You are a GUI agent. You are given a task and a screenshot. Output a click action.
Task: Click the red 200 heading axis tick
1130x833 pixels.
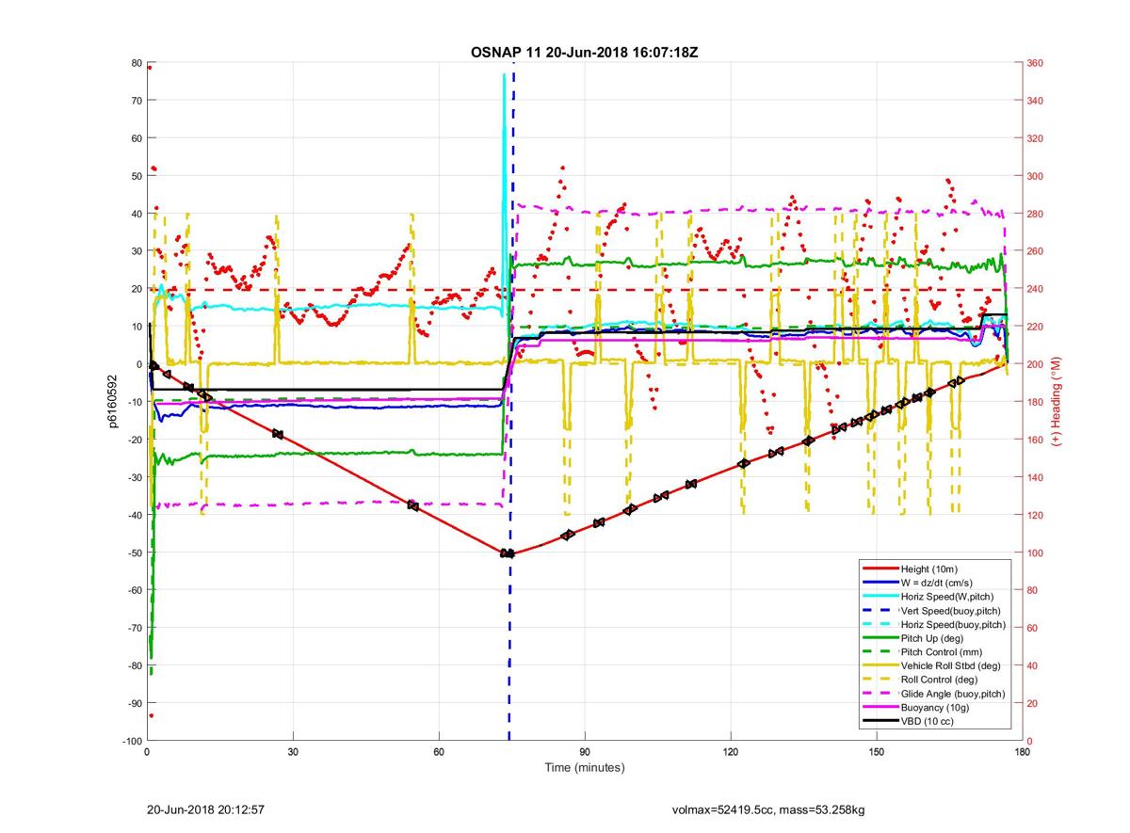coord(1034,364)
